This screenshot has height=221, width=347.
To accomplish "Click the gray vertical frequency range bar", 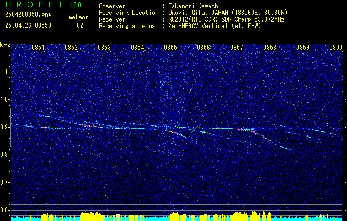I will [10, 128].
